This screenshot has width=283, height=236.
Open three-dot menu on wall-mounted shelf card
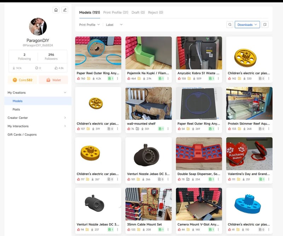pyautogui.click(x=168, y=129)
